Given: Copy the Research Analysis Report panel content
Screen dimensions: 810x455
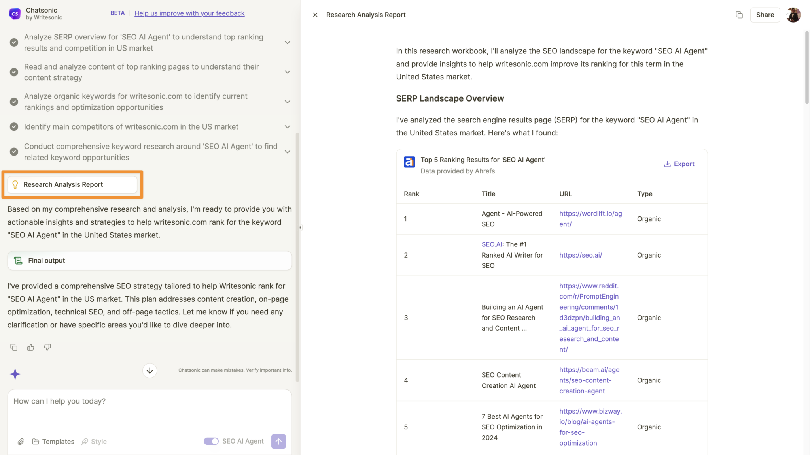Looking at the screenshot, I should tap(739, 15).
